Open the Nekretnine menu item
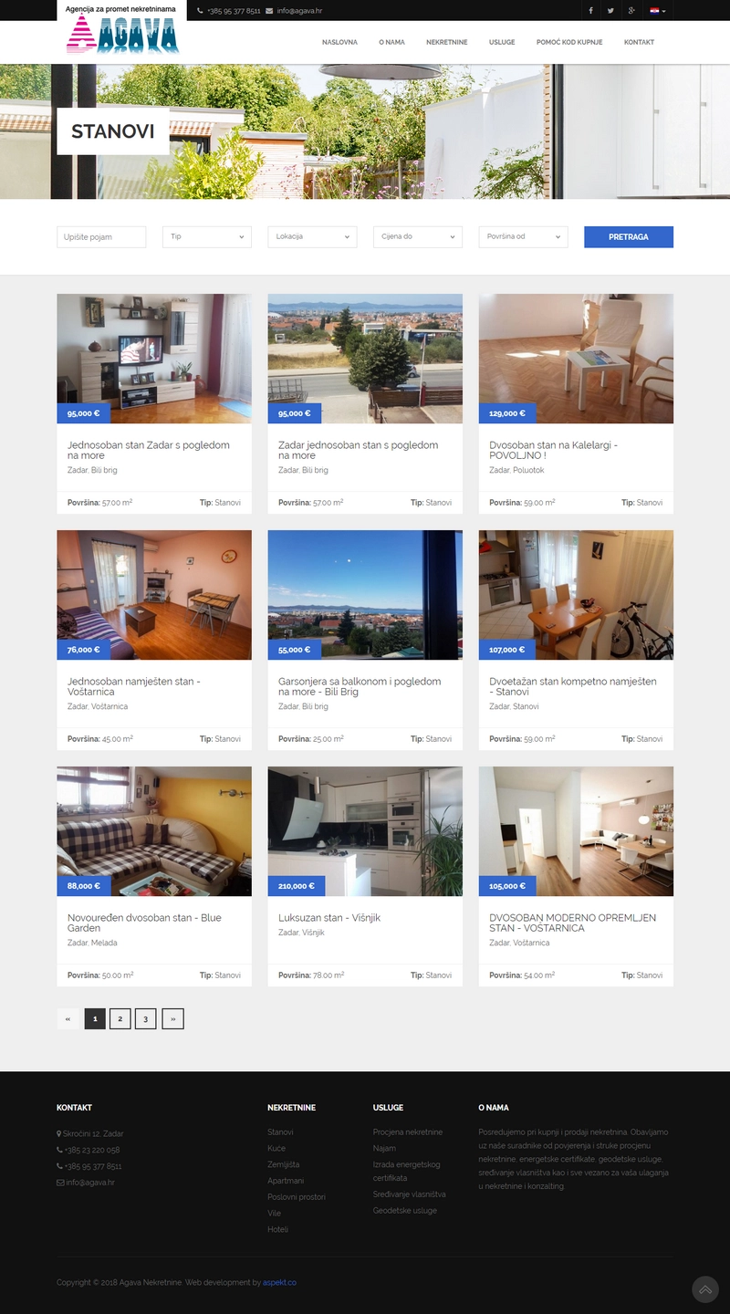 click(x=447, y=42)
